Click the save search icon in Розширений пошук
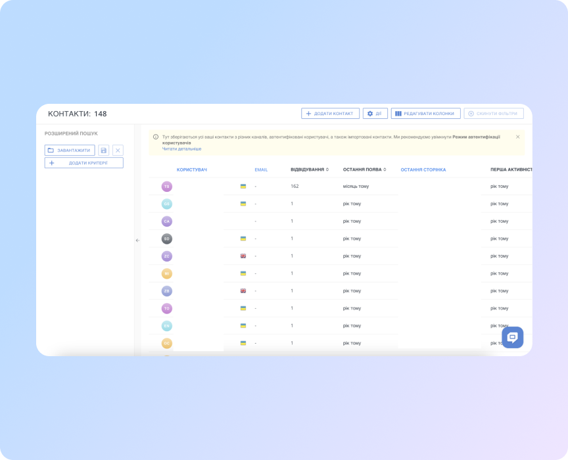 coord(104,150)
